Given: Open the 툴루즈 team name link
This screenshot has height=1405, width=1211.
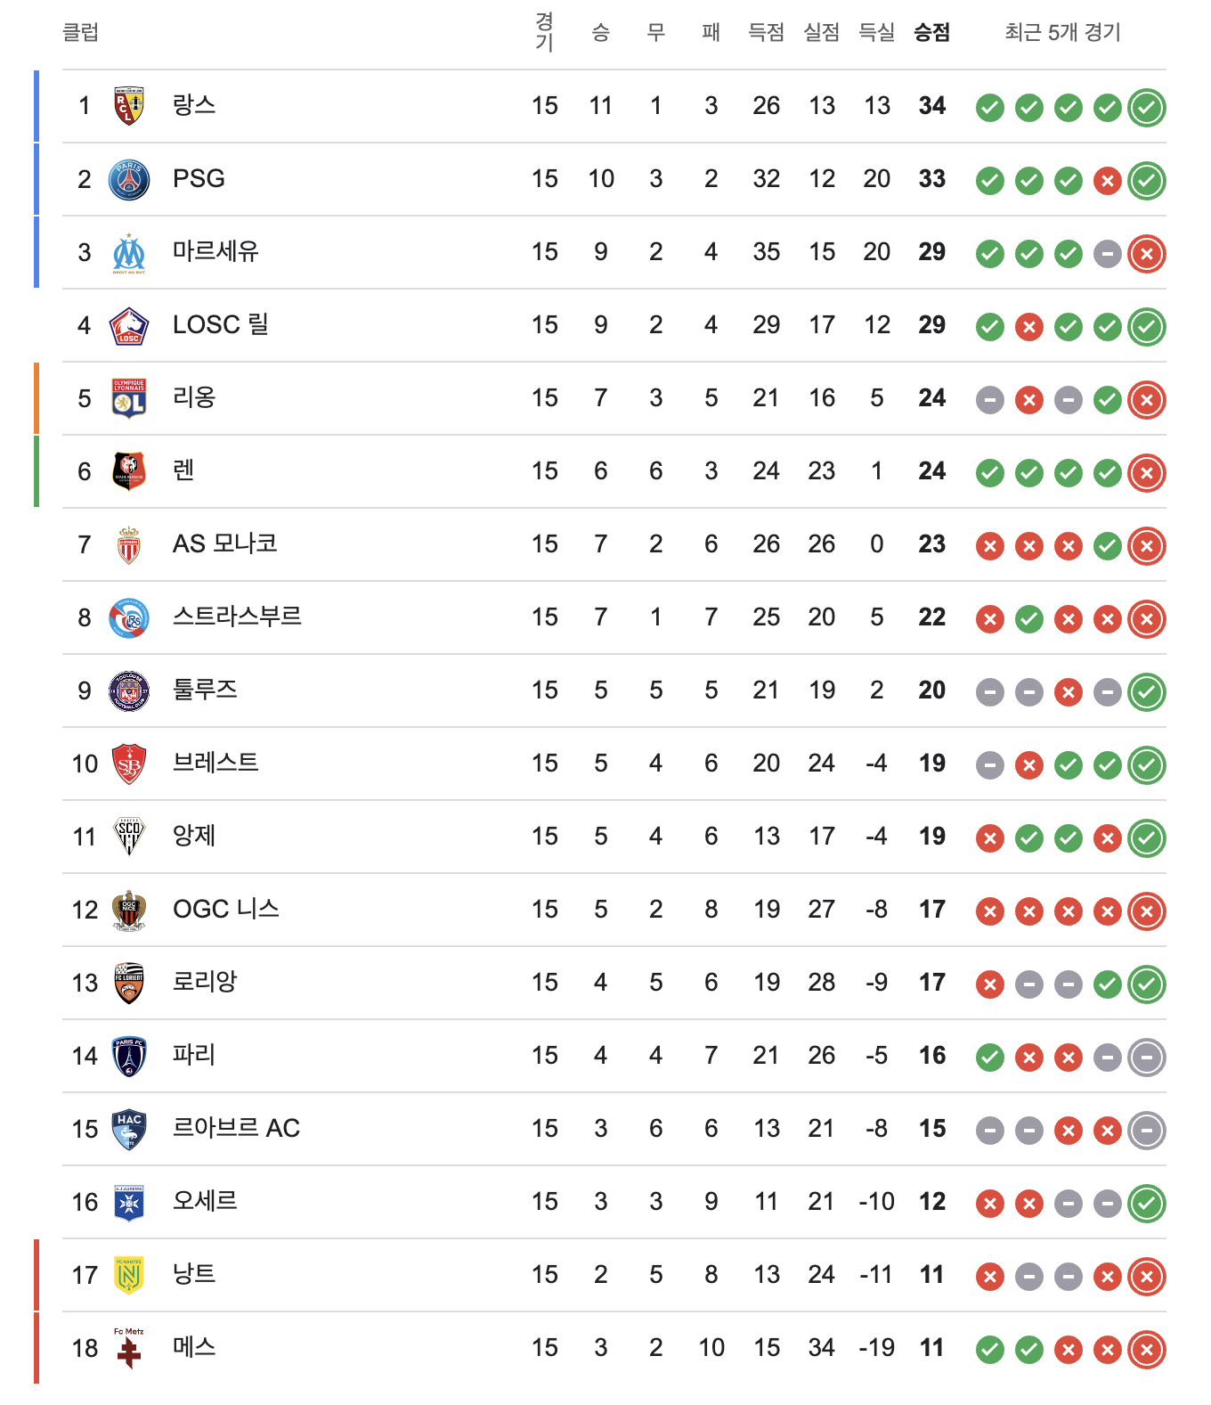Looking at the screenshot, I should click(205, 690).
